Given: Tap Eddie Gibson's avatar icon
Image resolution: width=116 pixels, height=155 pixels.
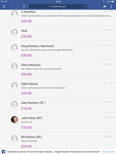Looking at the screenshot, I should 15,86.
